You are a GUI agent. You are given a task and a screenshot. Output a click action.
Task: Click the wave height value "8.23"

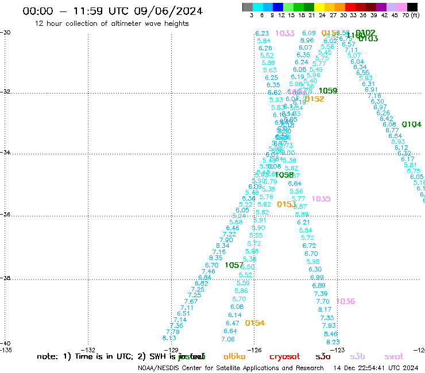pos(333,342)
